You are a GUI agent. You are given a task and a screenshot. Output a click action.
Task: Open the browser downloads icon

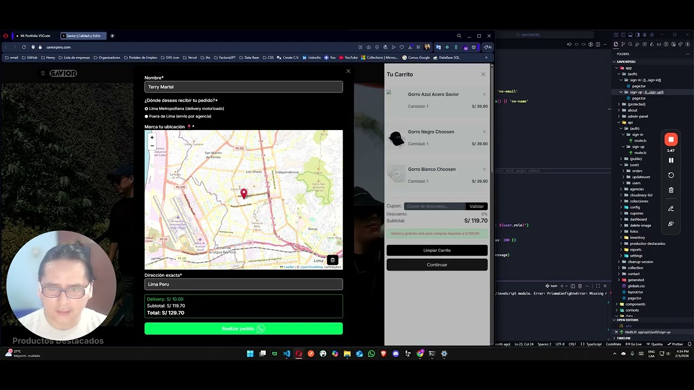tap(410, 47)
